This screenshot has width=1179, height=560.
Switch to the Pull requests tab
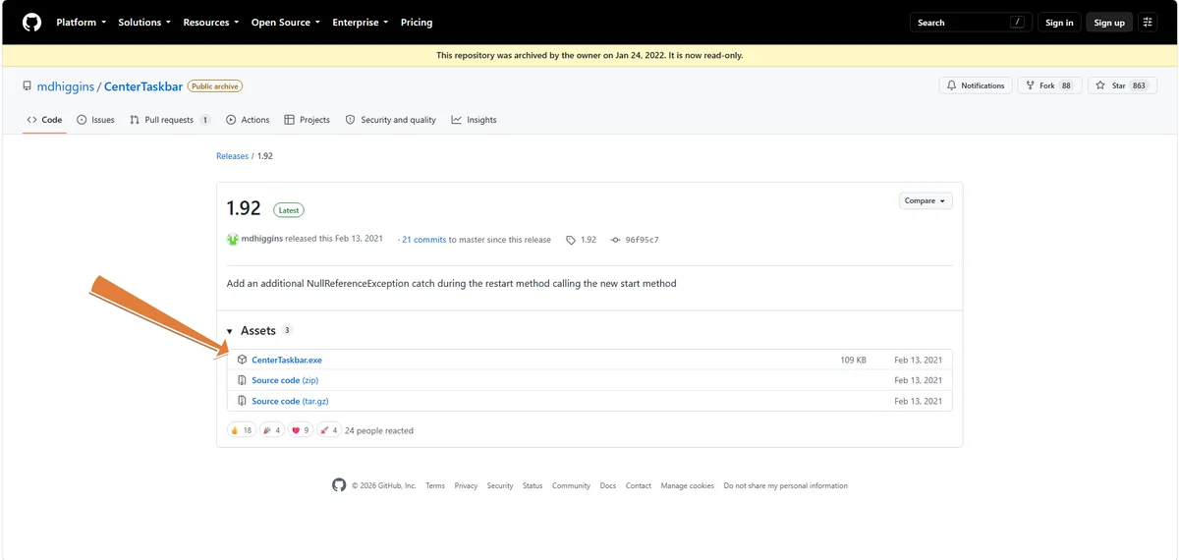point(170,120)
